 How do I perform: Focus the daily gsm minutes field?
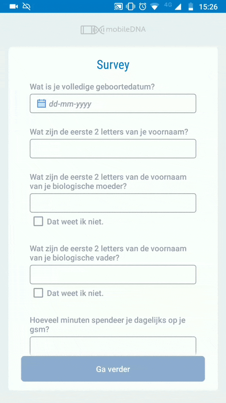(x=113, y=346)
